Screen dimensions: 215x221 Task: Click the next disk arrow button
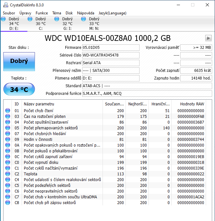pyautogui.click(x=208, y=38)
